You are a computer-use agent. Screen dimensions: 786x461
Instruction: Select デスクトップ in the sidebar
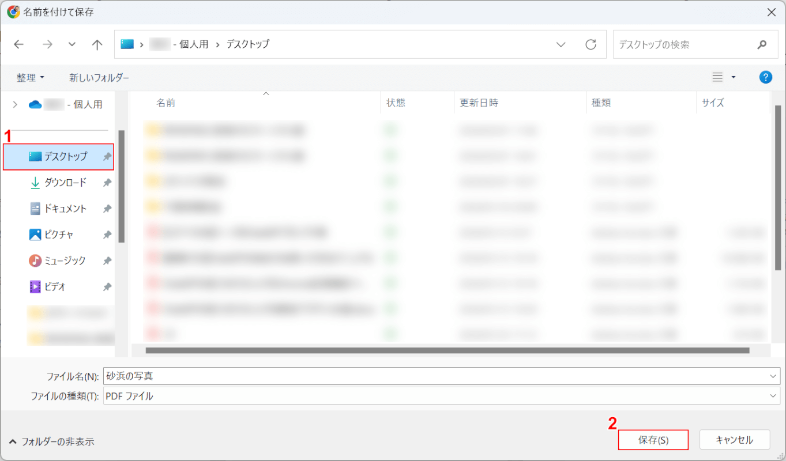(x=58, y=157)
